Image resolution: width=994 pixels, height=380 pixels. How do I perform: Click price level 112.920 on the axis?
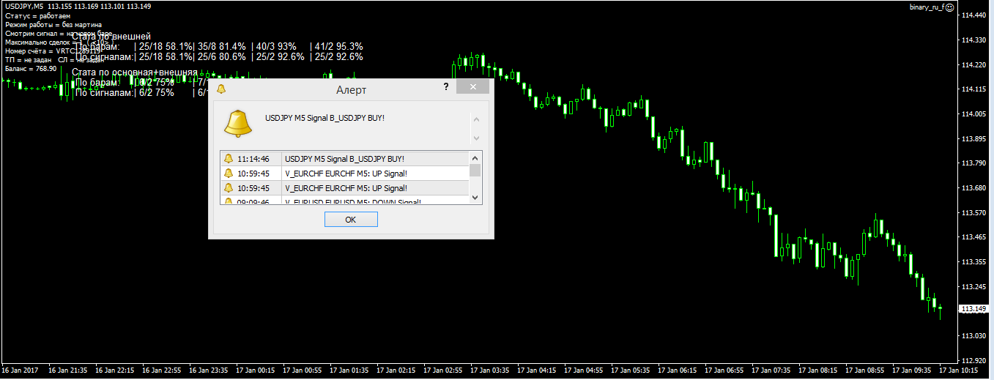(x=976, y=359)
